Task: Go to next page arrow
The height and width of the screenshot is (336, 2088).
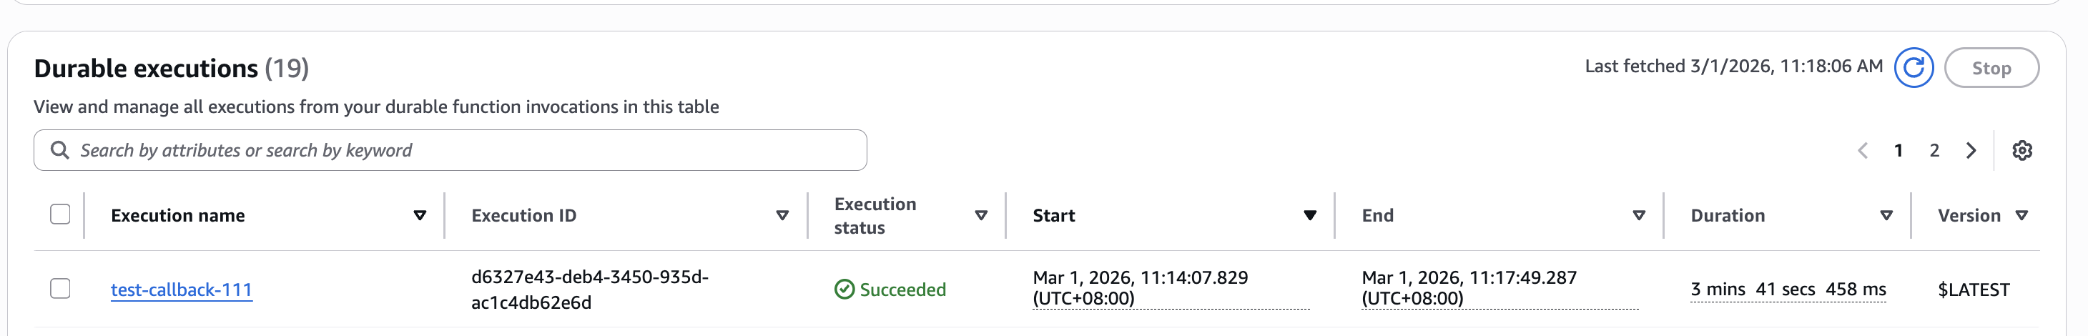Action: (x=1971, y=151)
